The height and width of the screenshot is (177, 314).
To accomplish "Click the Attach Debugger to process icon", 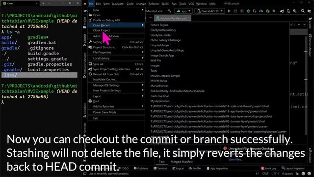I will [x=268, y=11].
